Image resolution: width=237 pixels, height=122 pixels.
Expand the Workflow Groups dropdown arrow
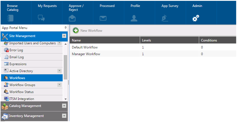click(x=59, y=85)
